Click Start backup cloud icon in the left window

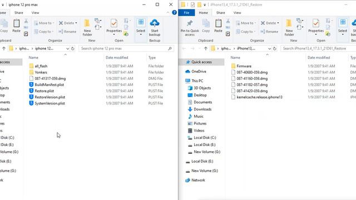pos(155,23)
